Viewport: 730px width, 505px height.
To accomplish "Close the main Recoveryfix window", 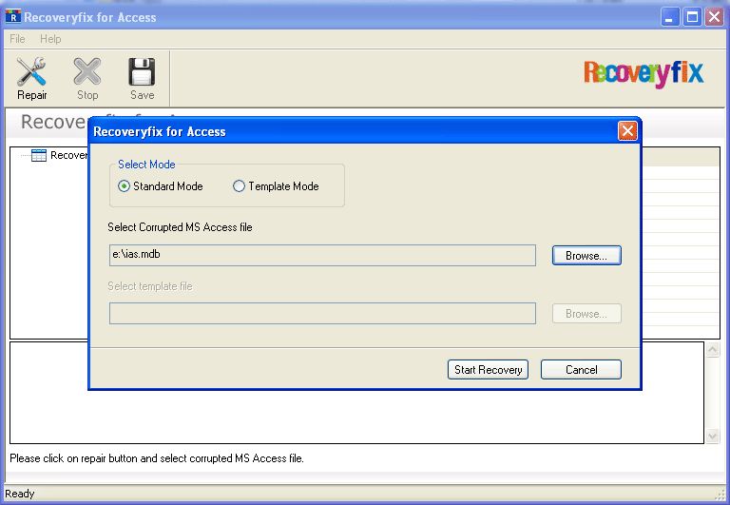I will [x=714, y=18].
